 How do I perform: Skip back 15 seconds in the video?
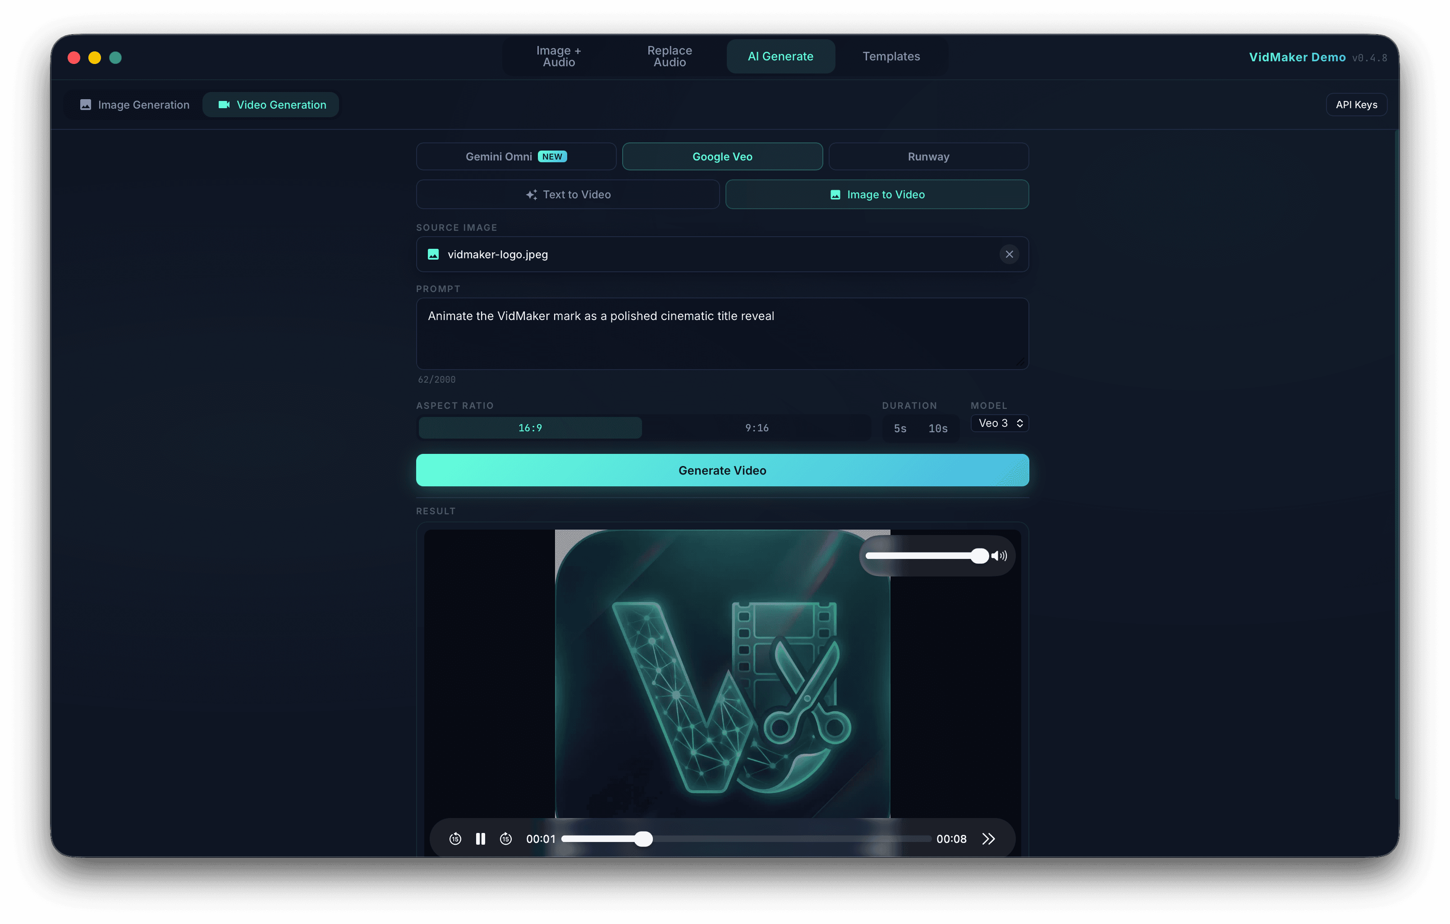tap(455, 838)
